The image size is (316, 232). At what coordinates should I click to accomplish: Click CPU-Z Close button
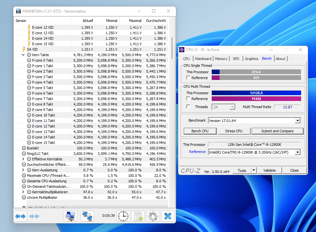294,170
